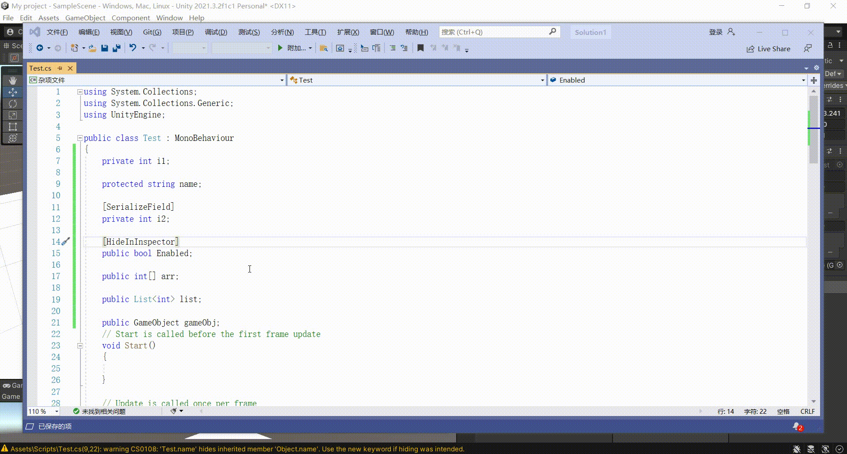Collapse the Start method block

pyautogui.click(x=80, y=346)
